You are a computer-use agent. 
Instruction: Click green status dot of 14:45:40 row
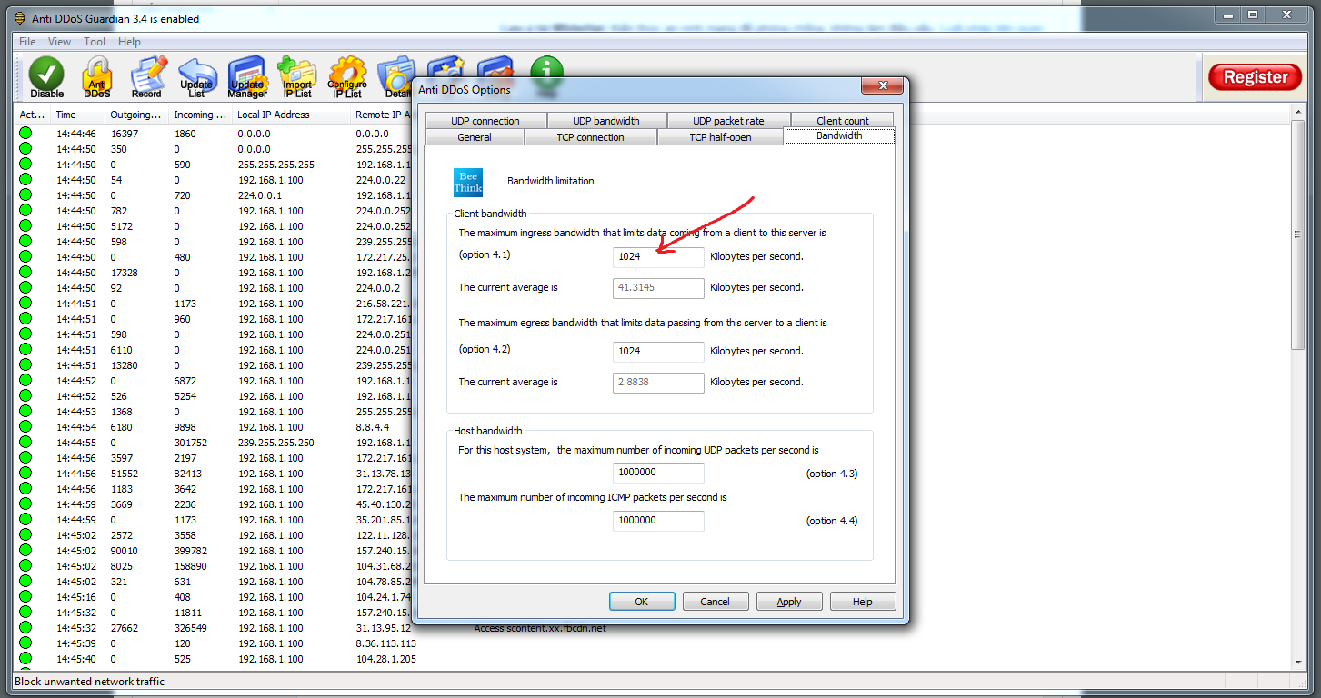click(25, 659)
